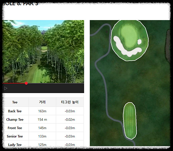Select the '-0.02m' height cell
This screenshot has width=173, height=151.
(70, 120)
